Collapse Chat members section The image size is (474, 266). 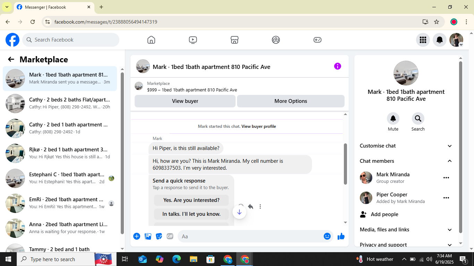click(406, 161)
